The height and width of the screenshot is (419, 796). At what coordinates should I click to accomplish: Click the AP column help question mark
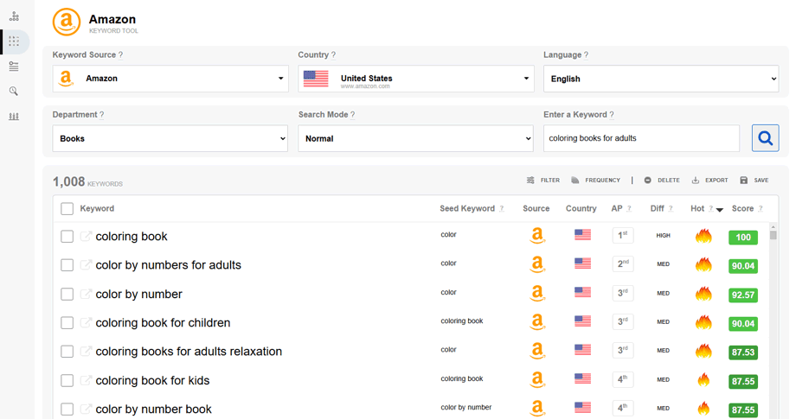628,209
